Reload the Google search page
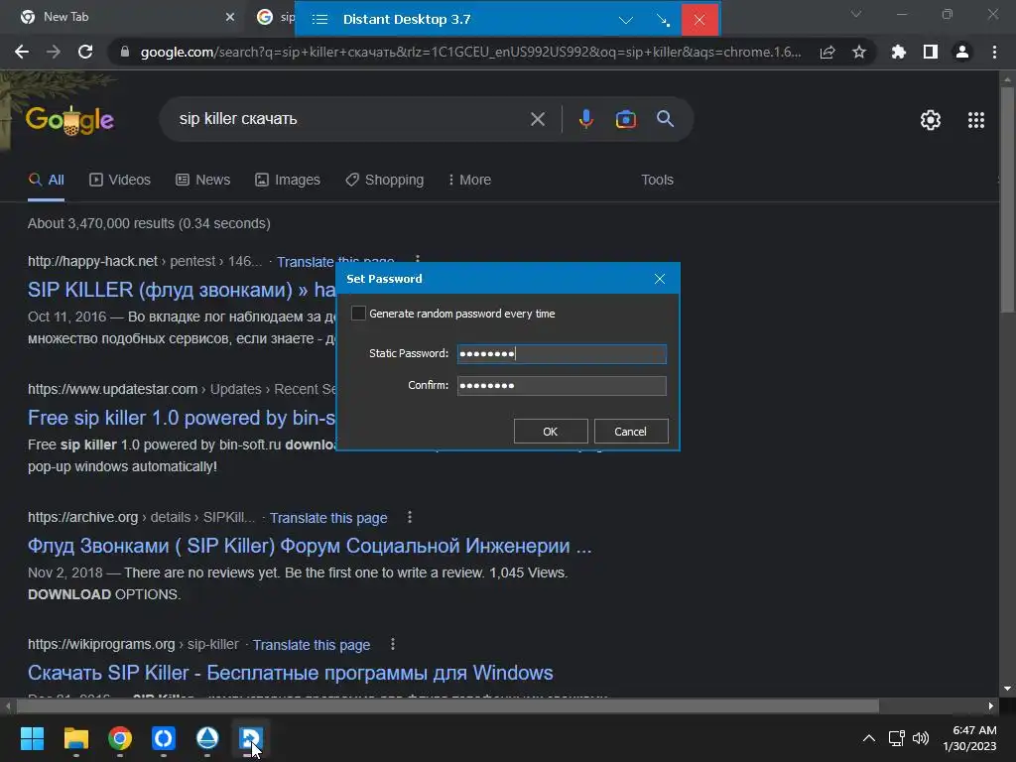 [x=85, y=52]
